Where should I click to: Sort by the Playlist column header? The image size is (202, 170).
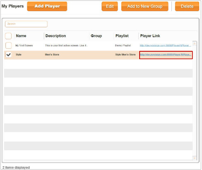122,36
